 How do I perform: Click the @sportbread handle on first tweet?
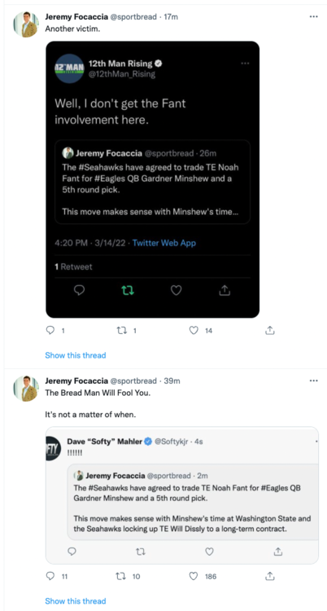(x=133, y=17)
